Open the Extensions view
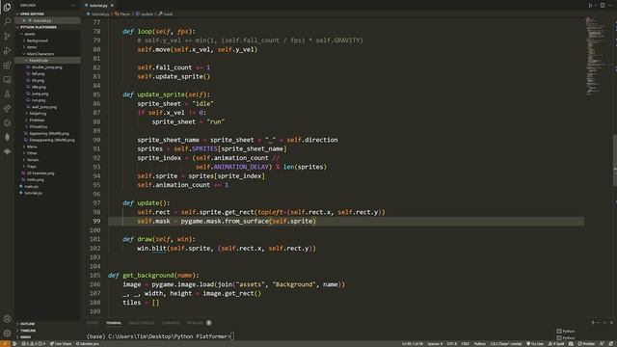Screen dimensions: 617x347 tap(7, 65)
